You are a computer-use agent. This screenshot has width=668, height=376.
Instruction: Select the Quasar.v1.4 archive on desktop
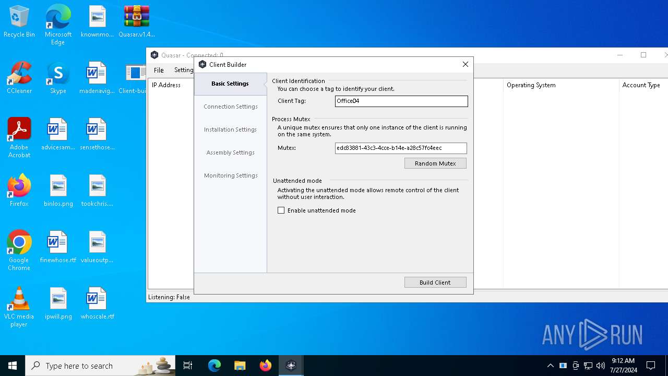point(137,22)
